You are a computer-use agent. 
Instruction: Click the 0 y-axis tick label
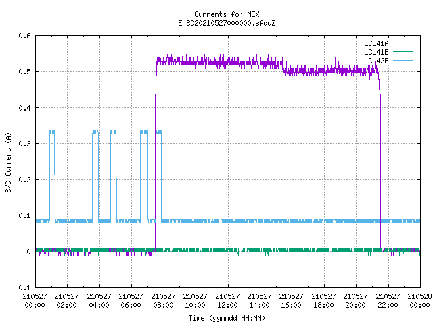click(28, 252)
